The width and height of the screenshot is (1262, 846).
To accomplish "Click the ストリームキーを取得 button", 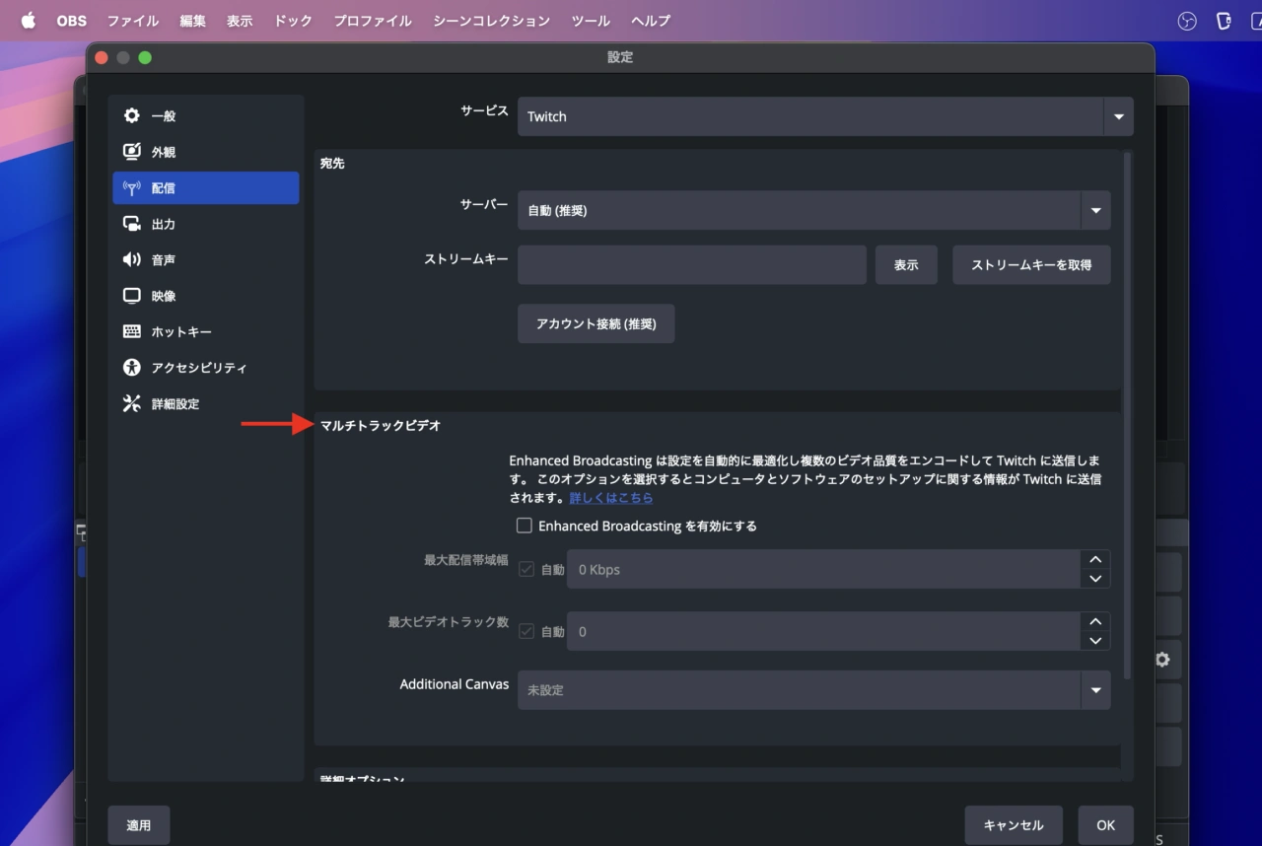I will coord(1031,265).
